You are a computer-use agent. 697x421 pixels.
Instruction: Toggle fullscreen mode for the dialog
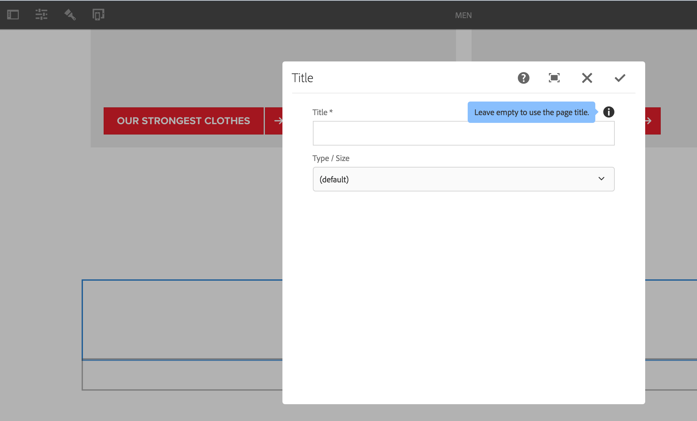click(554, 78)
